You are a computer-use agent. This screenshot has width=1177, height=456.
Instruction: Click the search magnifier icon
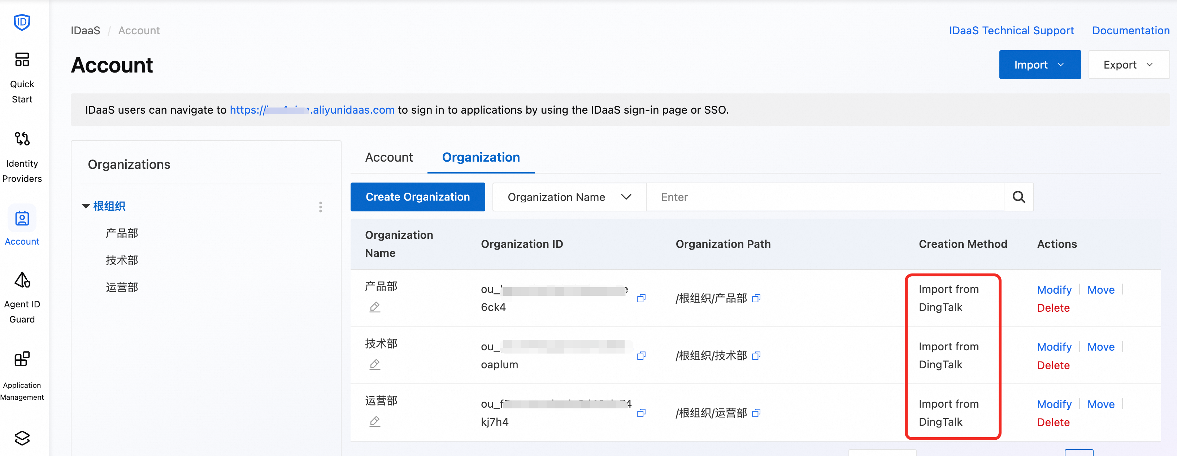coord(1019,197)
